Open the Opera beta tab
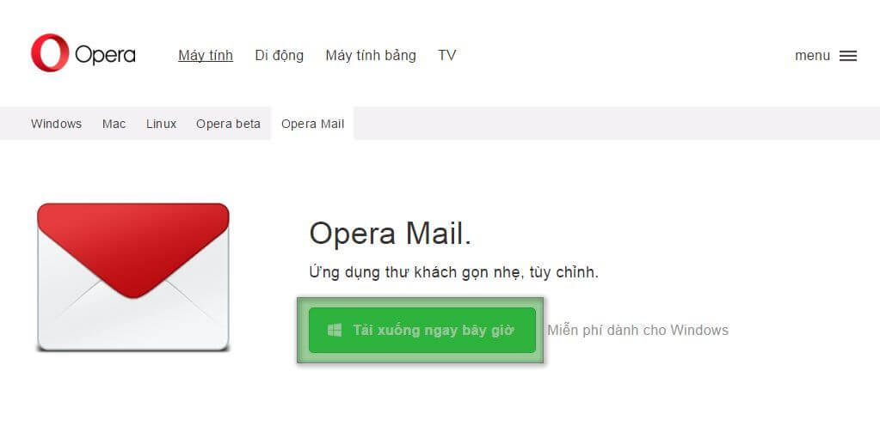Screen dimensions: 880x432 228,124
